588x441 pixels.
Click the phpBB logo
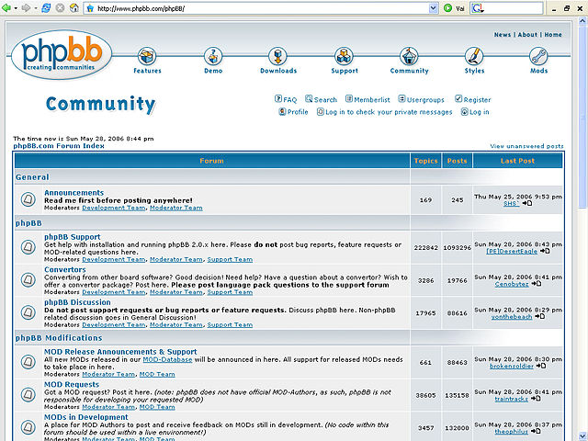pyautogui.click(x=62, y=55)
